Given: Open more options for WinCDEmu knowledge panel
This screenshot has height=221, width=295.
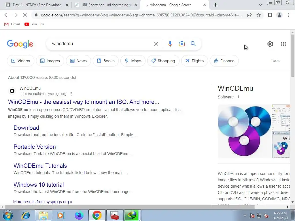Looking at the screenshot, I should [x=238, y=97].
